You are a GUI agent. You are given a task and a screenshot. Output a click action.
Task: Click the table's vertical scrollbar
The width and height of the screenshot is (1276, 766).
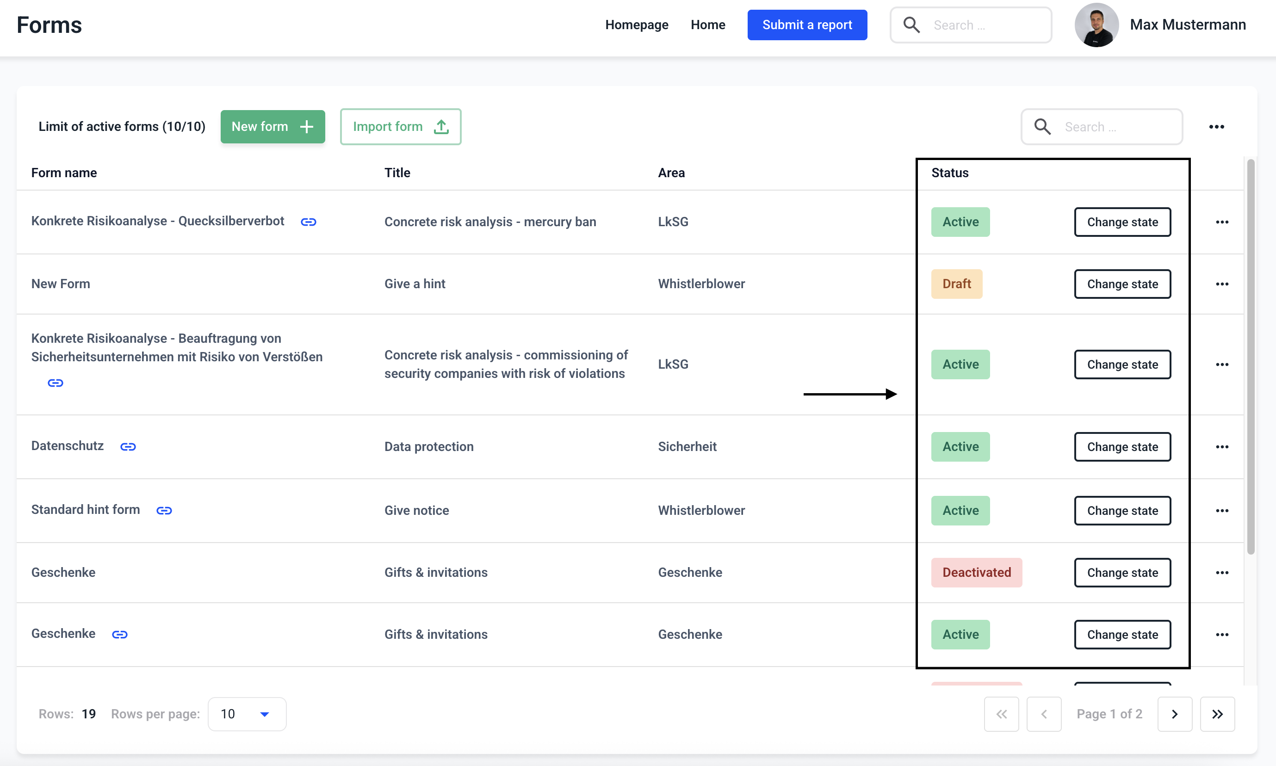coord(1250,356)
